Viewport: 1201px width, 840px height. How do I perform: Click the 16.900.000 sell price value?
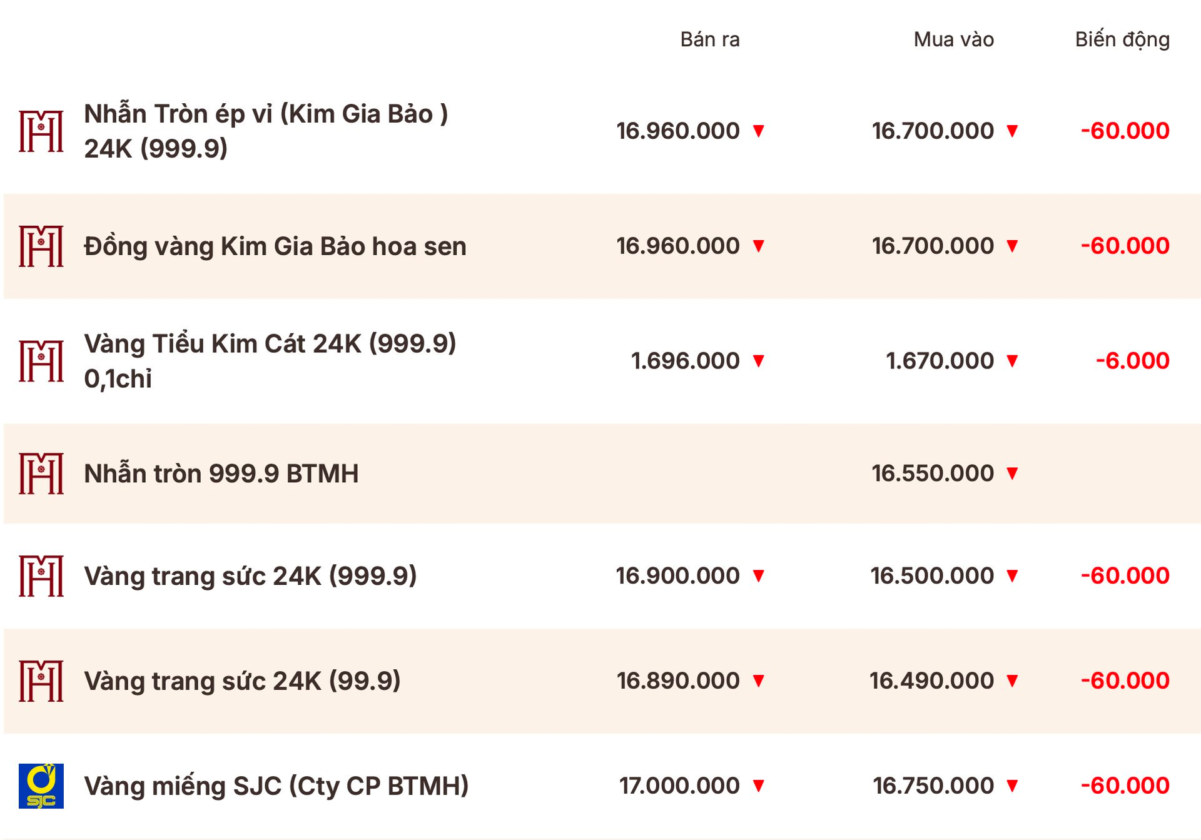pyautogui.click(x=677, y=575)
